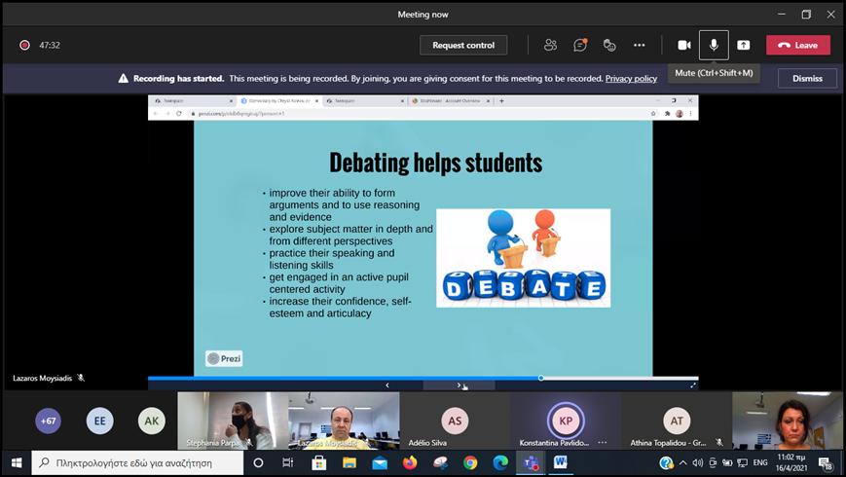The image size is (846, 477).
Task: Click the 47:32 meeting timer
Action: [50, 46]
